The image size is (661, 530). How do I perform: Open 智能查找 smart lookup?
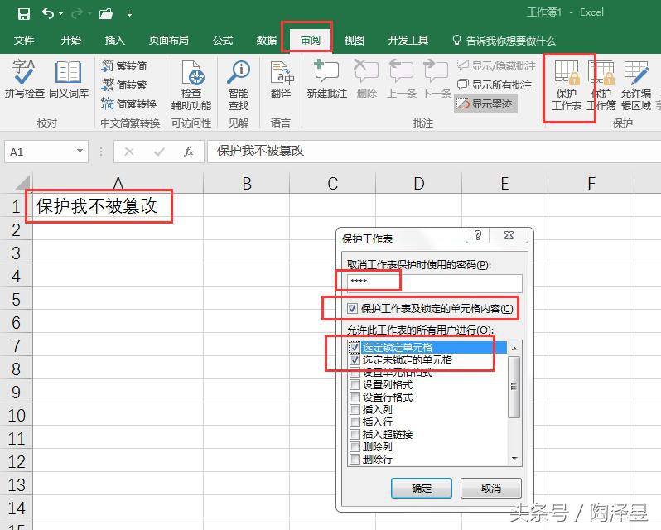coord(239,85)
